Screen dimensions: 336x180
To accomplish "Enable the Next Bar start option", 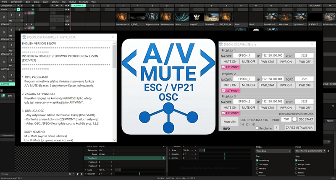I will [257, 168].
